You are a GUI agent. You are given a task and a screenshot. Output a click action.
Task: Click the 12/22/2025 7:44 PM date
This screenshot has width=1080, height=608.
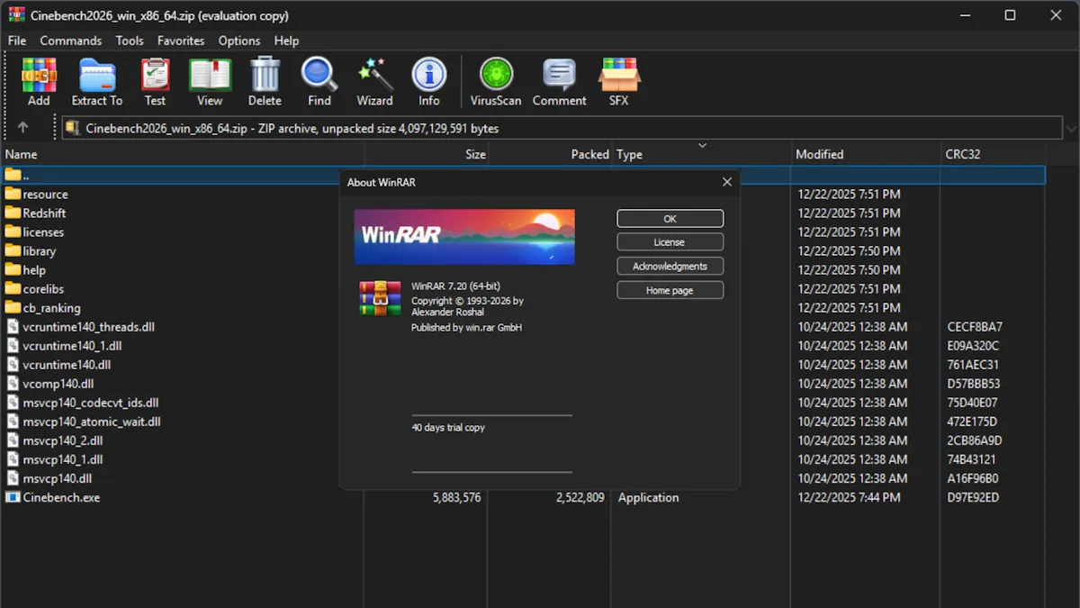point(849,497)
